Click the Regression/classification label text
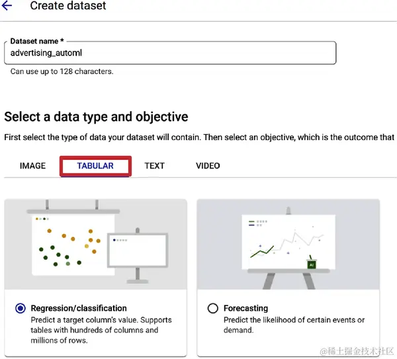The height and width of the screenshot is (359, 397). click(79, 308)
